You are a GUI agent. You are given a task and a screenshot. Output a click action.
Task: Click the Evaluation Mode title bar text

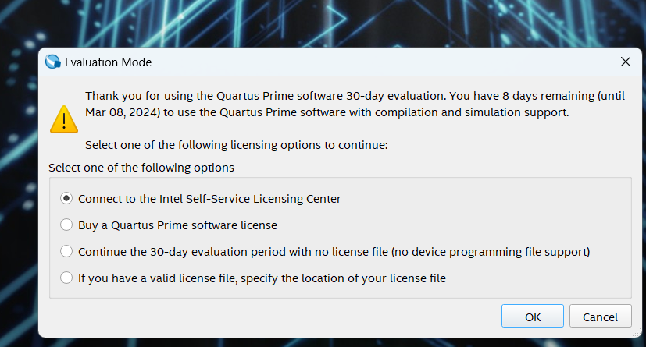pos(108,62)
